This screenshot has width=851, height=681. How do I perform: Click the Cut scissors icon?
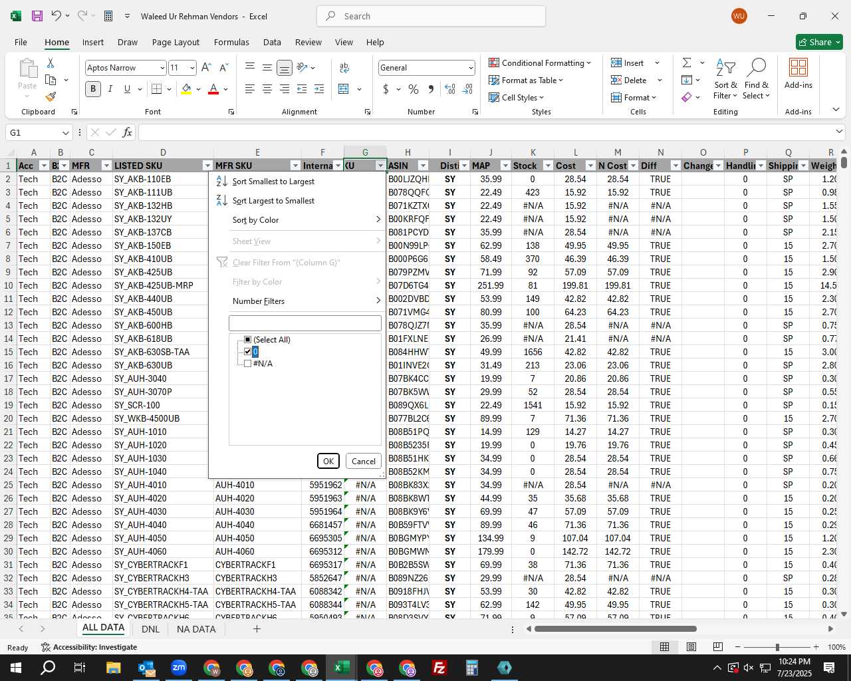(51, 63)
